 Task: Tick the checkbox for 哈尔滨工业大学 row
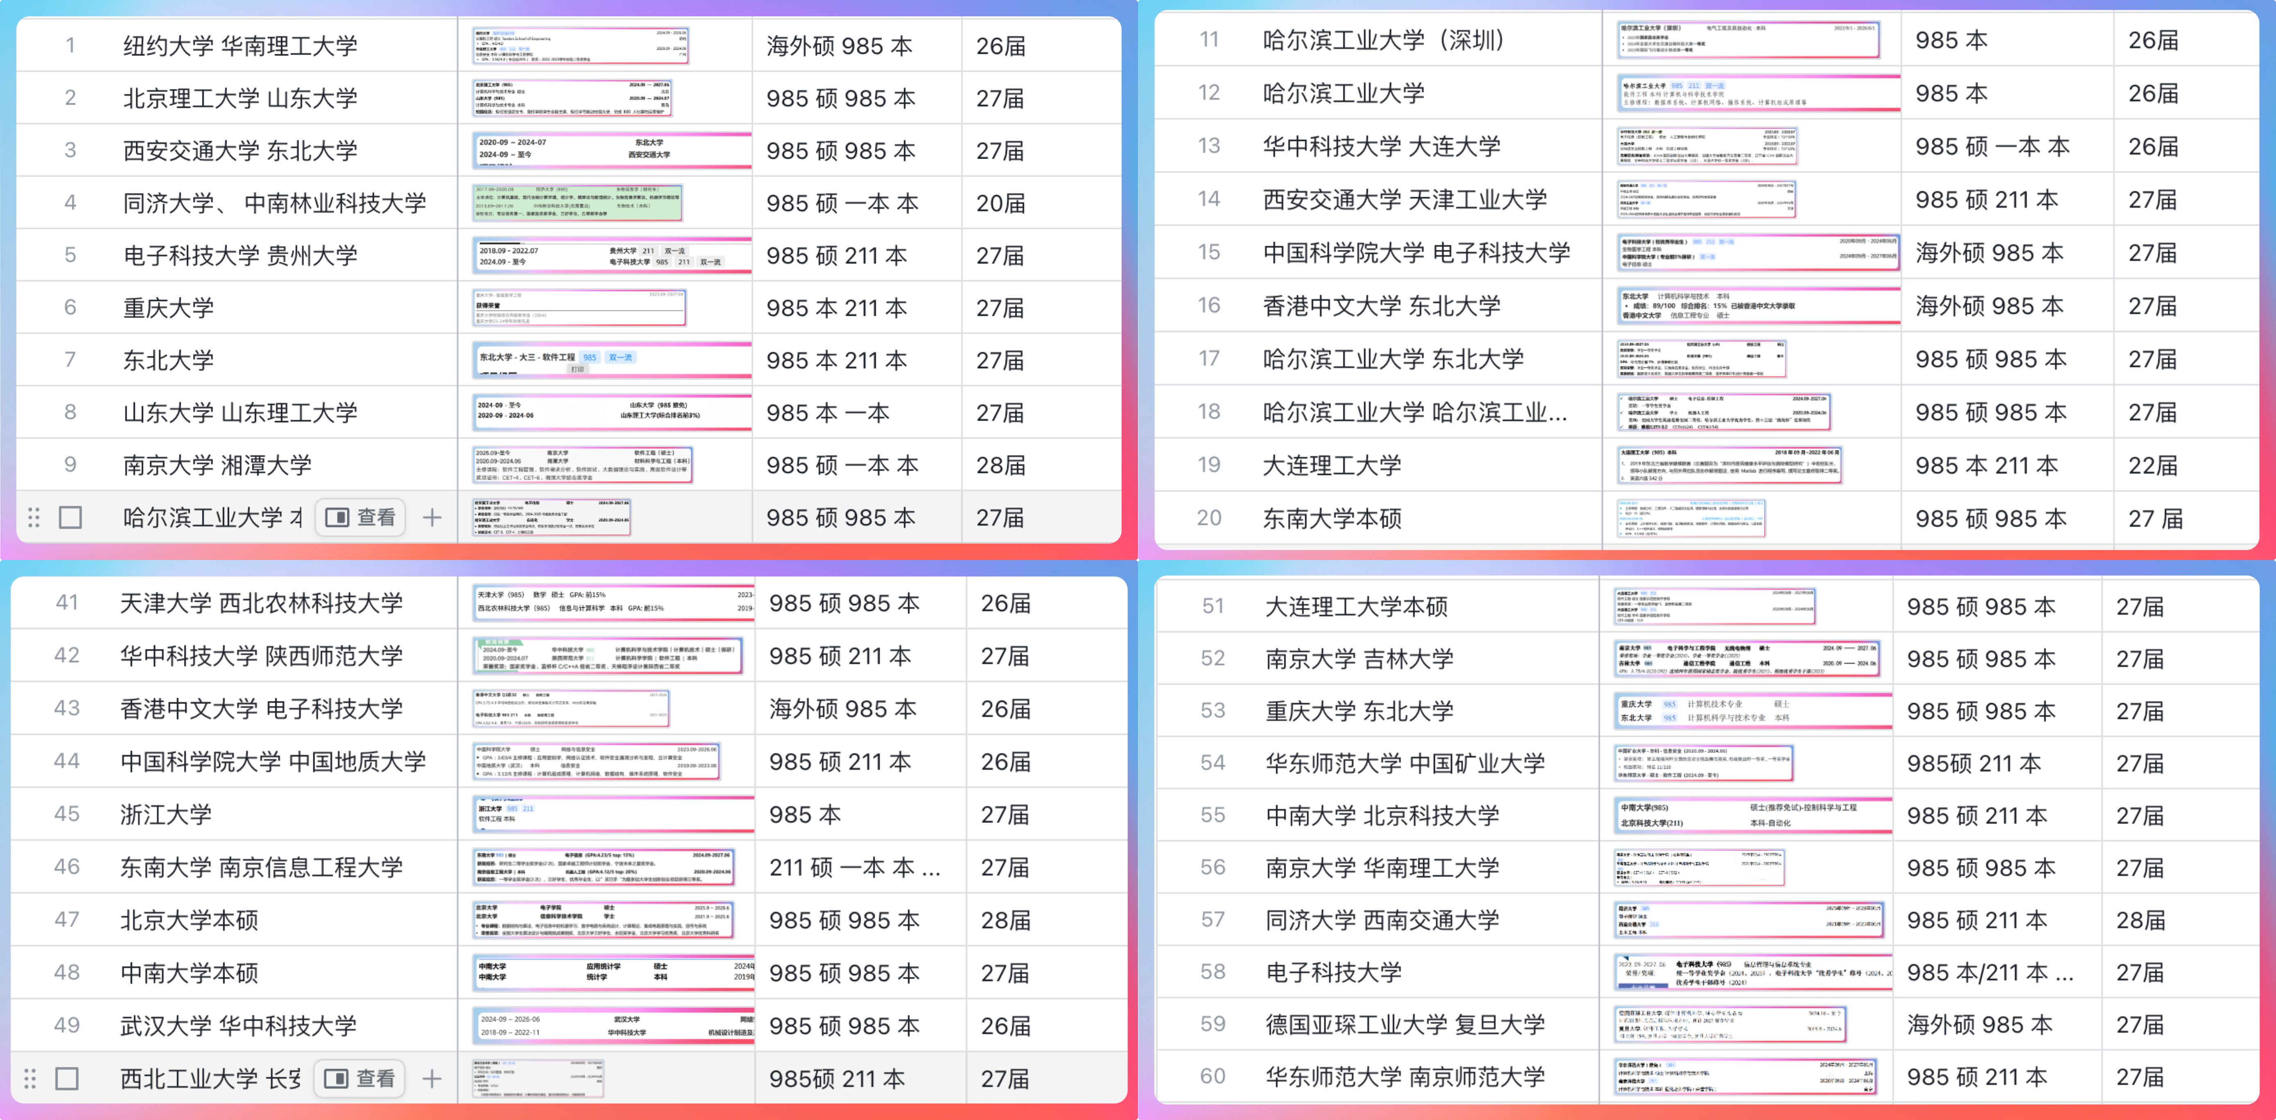pos(70,517)
